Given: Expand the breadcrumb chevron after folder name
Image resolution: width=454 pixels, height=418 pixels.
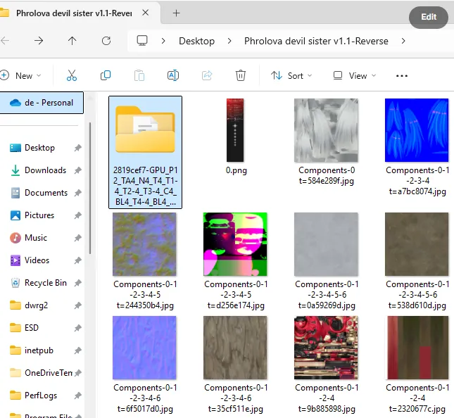Looking at the screenshot, I should tap(403, 41).
